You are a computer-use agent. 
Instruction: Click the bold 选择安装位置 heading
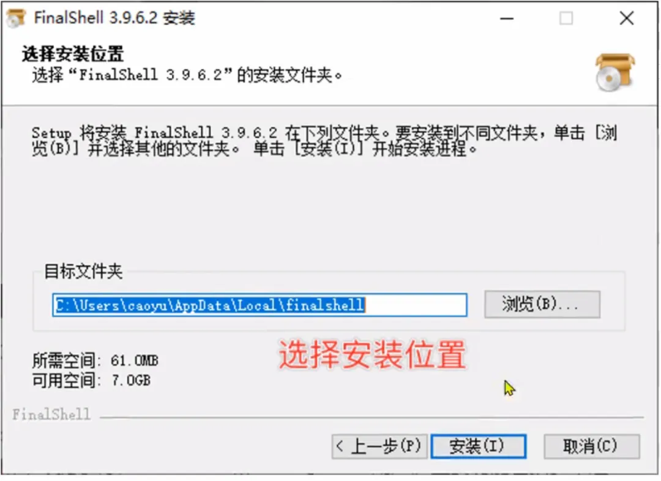pyautogui.click(x=72, y=54)
